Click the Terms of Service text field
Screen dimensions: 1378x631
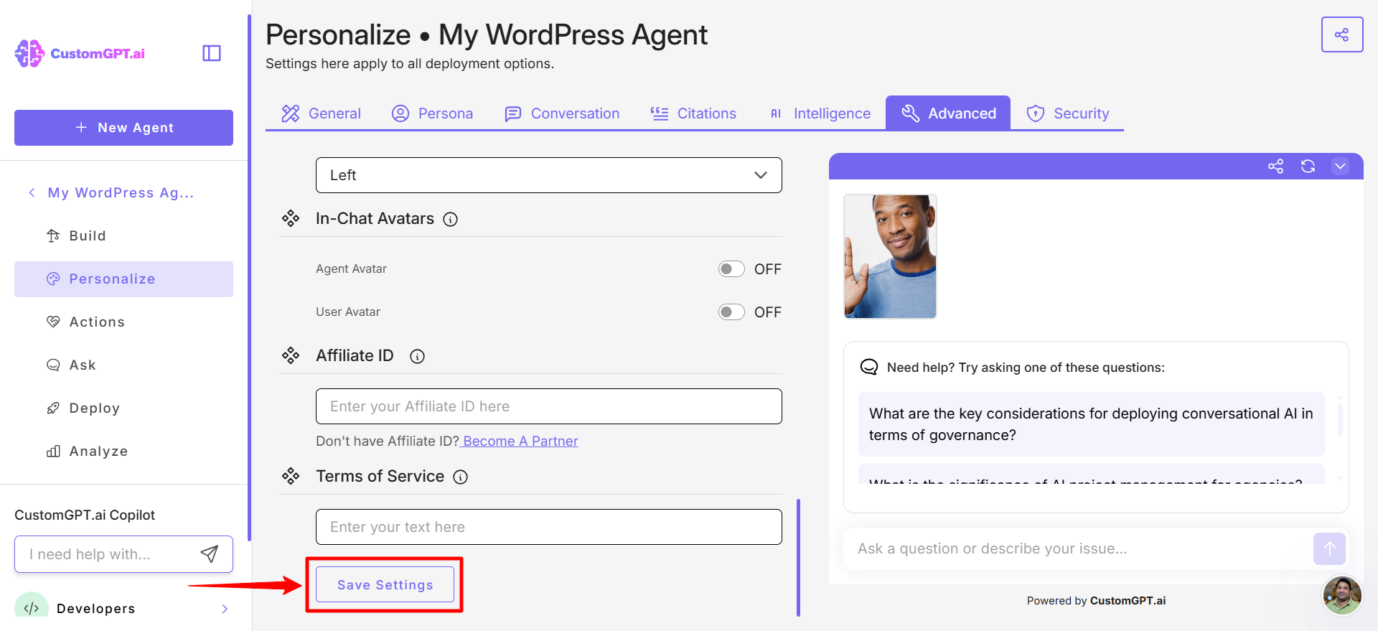coord(549,527)
